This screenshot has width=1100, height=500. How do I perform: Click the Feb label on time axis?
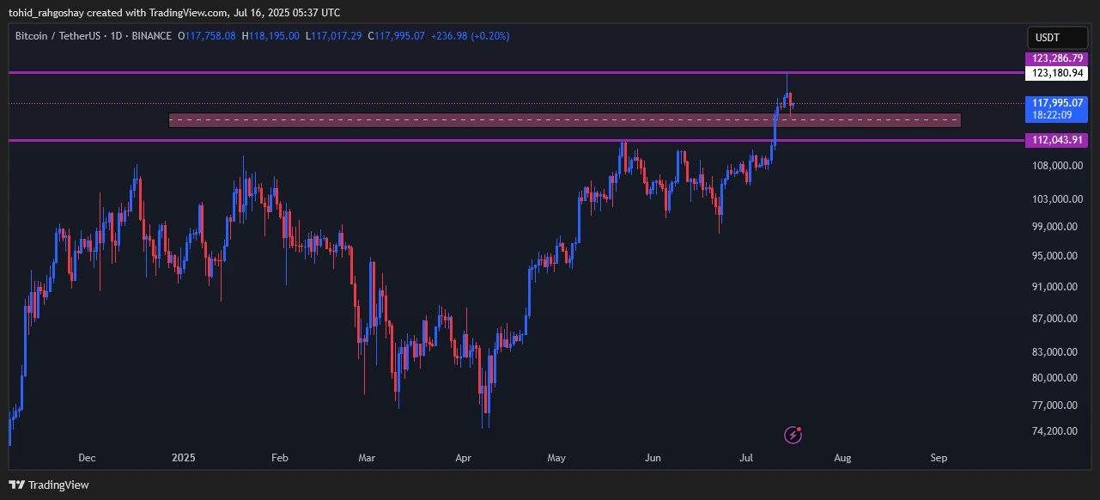pos(279,458)
